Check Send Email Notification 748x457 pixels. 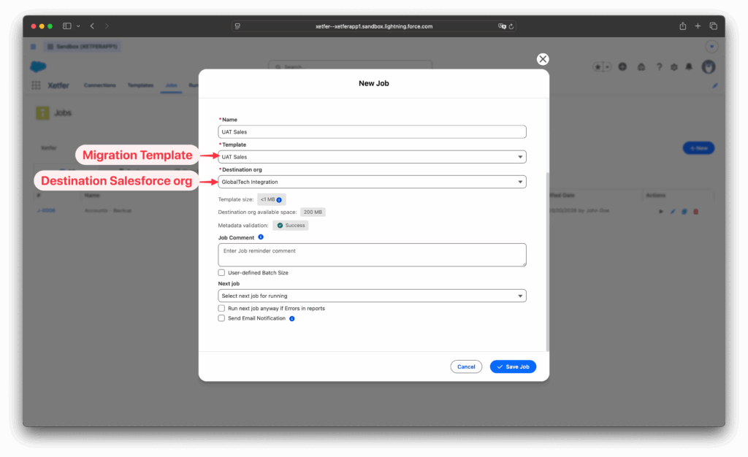click(x=221, y=318)
